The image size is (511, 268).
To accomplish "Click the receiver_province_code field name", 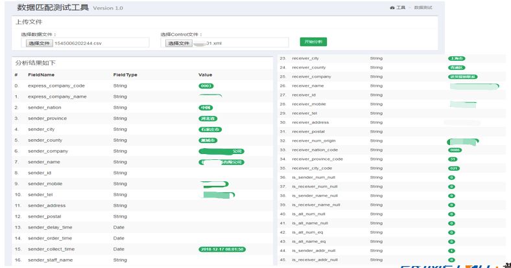I will tap(317, 159).
